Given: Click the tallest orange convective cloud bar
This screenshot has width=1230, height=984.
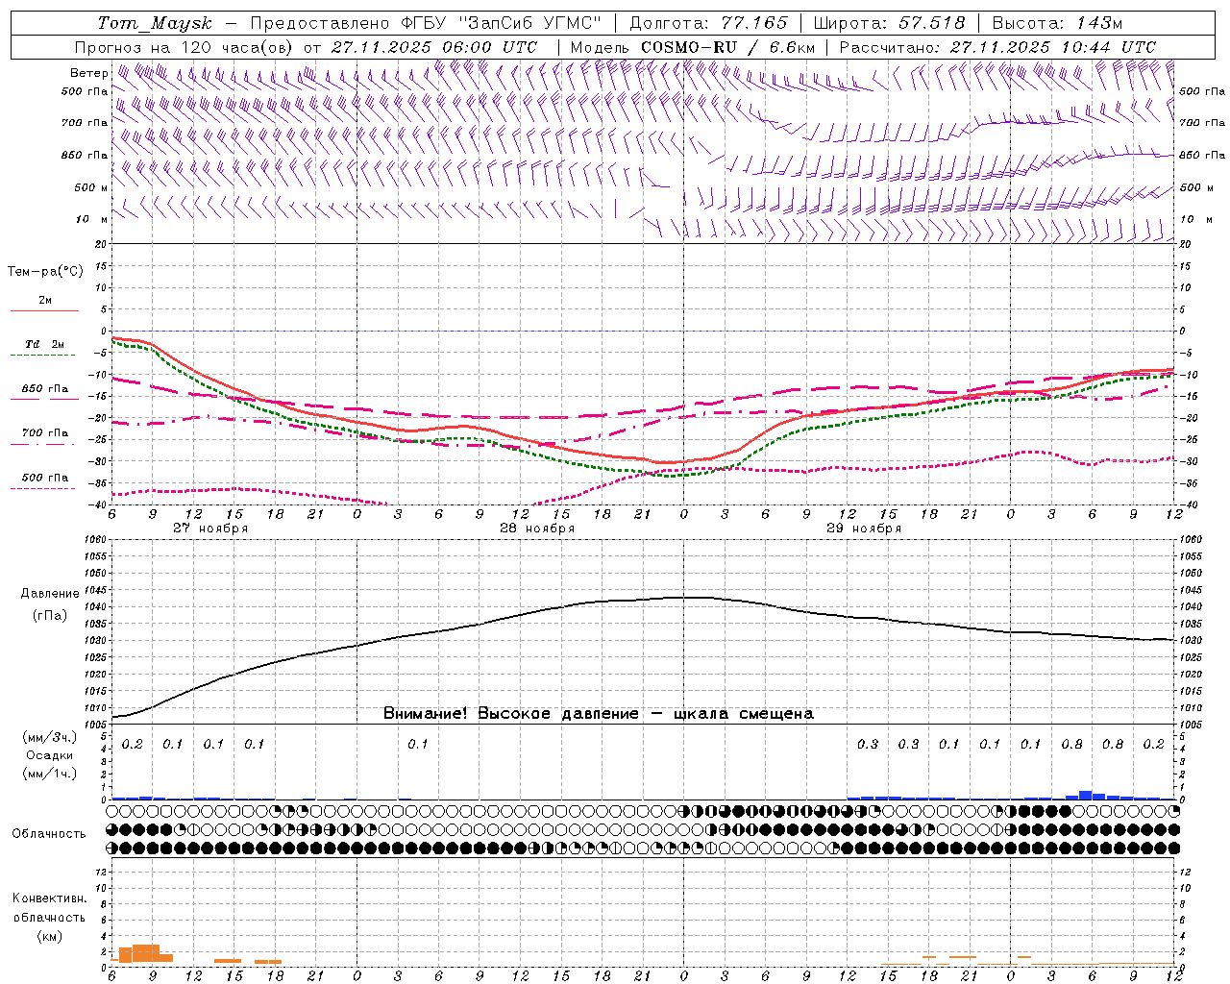Looking at the screenshot, I should pos(146,953).
